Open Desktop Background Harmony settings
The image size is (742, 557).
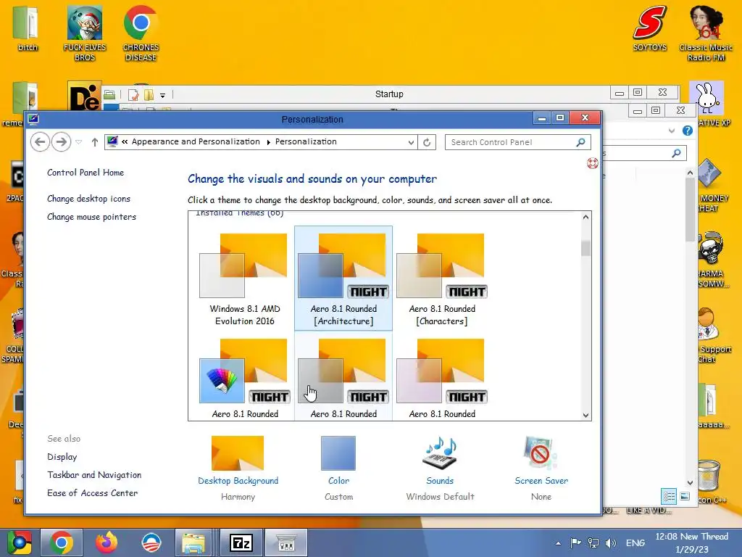coord(238,468)
